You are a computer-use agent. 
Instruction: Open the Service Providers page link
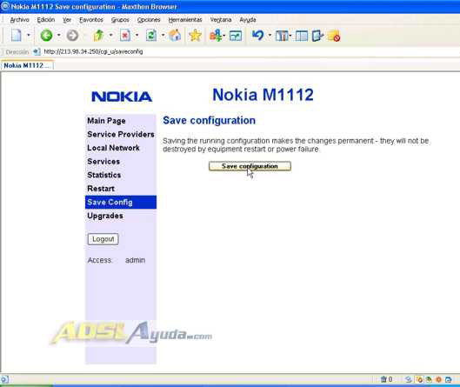click(121, 135)
